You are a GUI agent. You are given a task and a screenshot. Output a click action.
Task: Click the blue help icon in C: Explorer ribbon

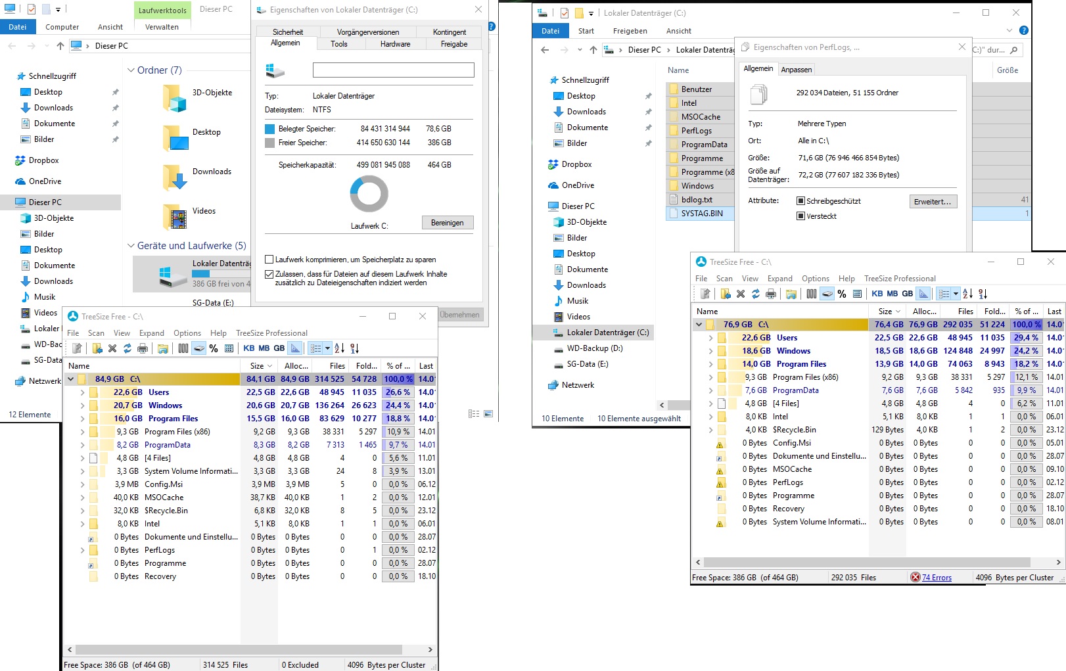pos(1023,30)
